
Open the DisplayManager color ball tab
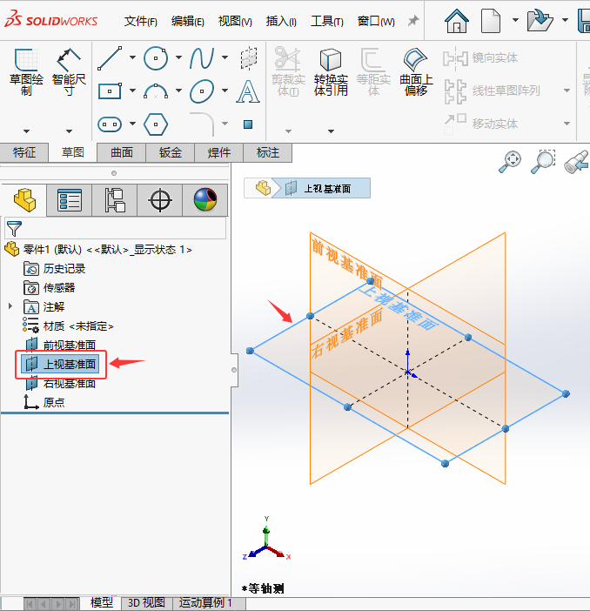point(205,200)
